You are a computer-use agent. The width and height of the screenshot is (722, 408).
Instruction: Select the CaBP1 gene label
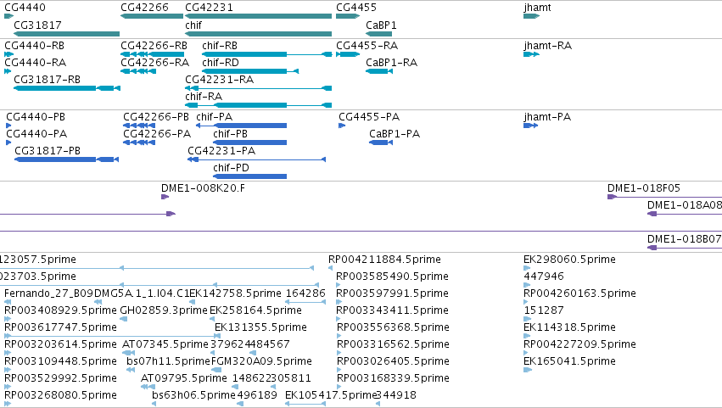(x=381, y=25)
